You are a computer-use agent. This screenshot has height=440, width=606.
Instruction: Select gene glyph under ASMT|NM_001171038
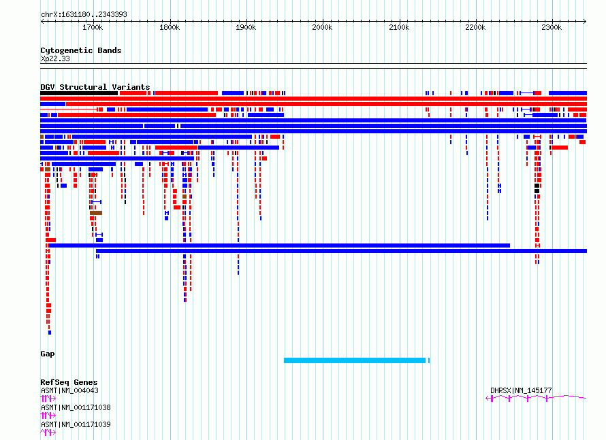coord(48,416)
